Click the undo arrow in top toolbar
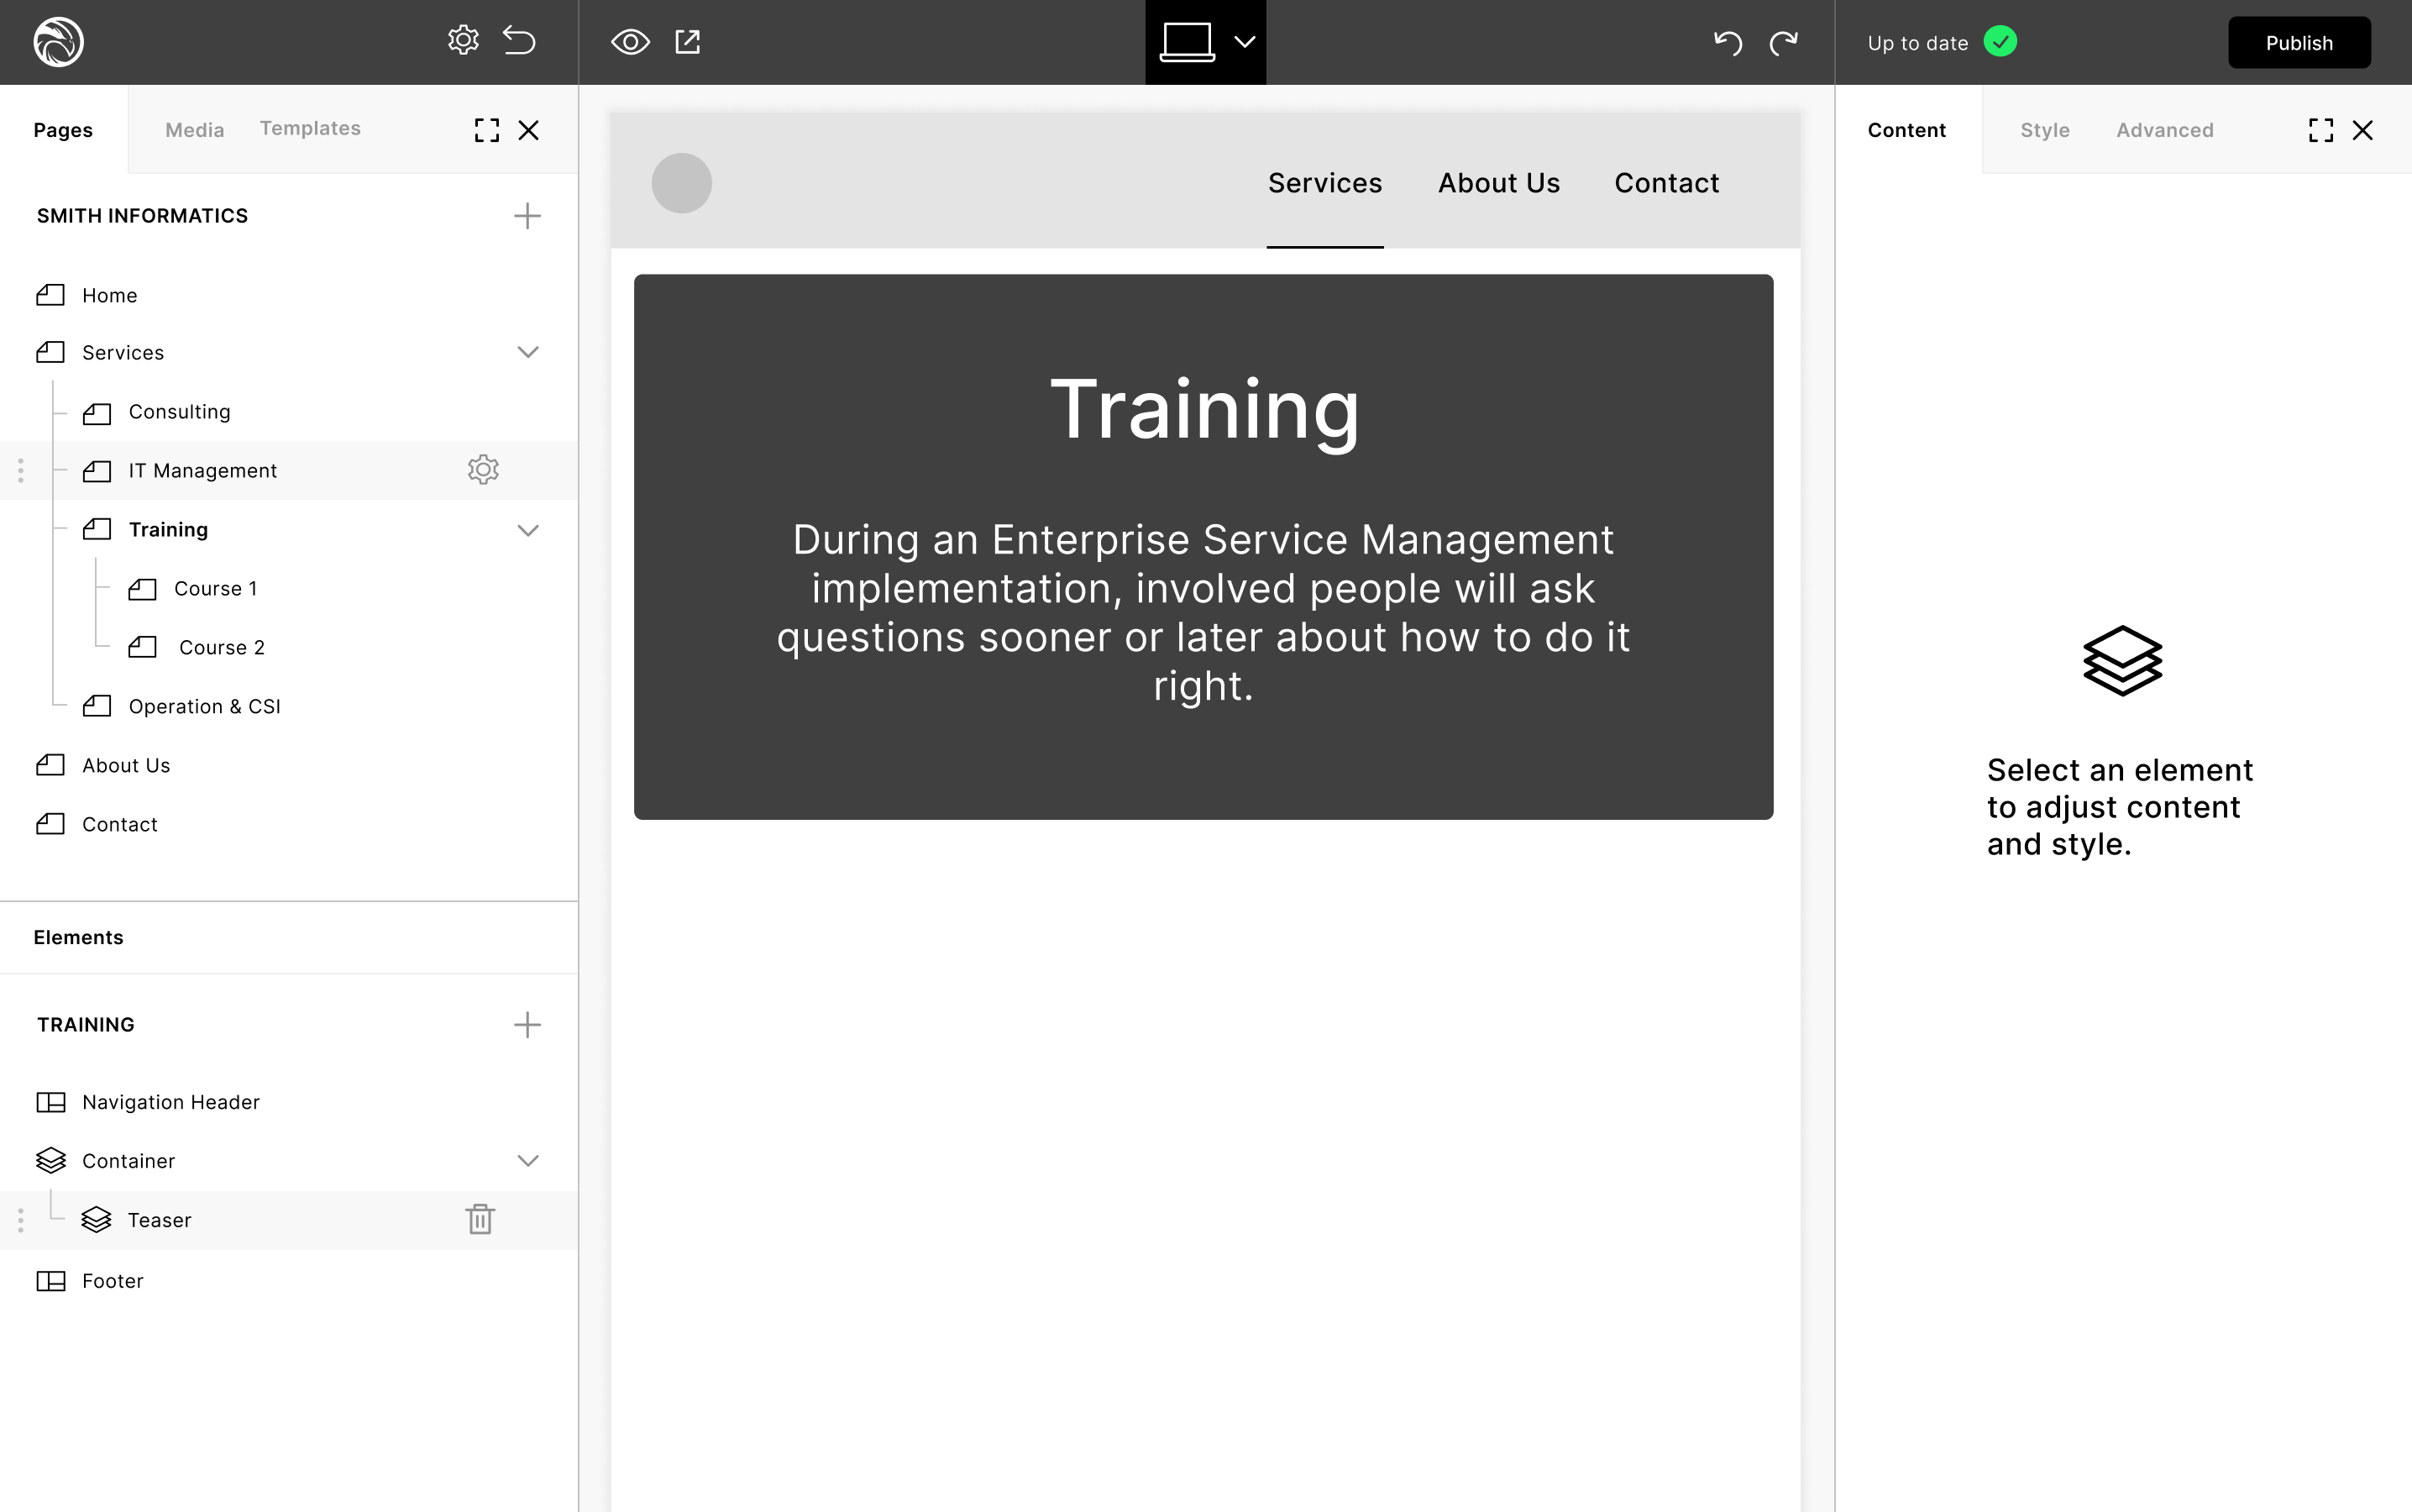This screenshot has height=1512, width=2412. tap(1728, 42)
